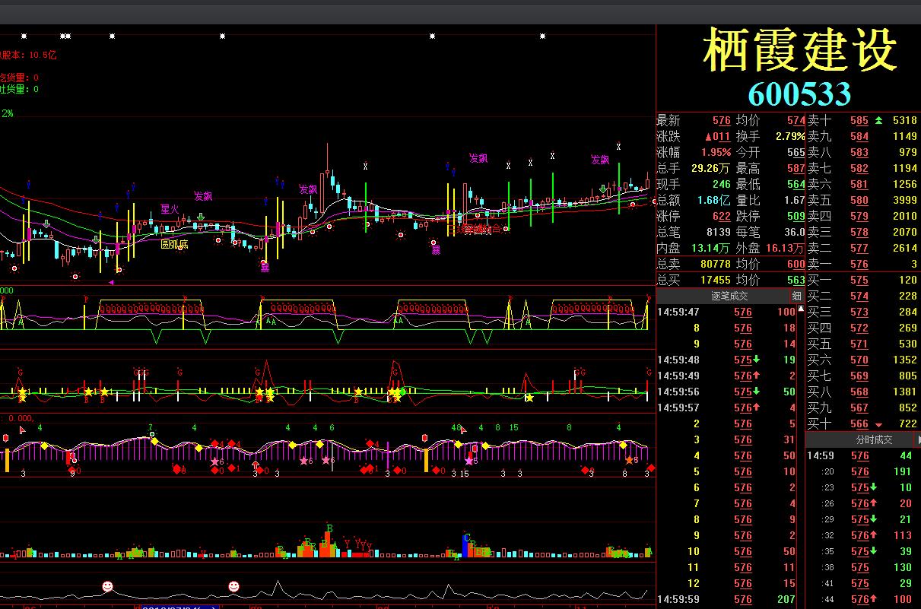Click the green B above tallest volume bar
Screen dimensions: 921x609
(329, 528)
